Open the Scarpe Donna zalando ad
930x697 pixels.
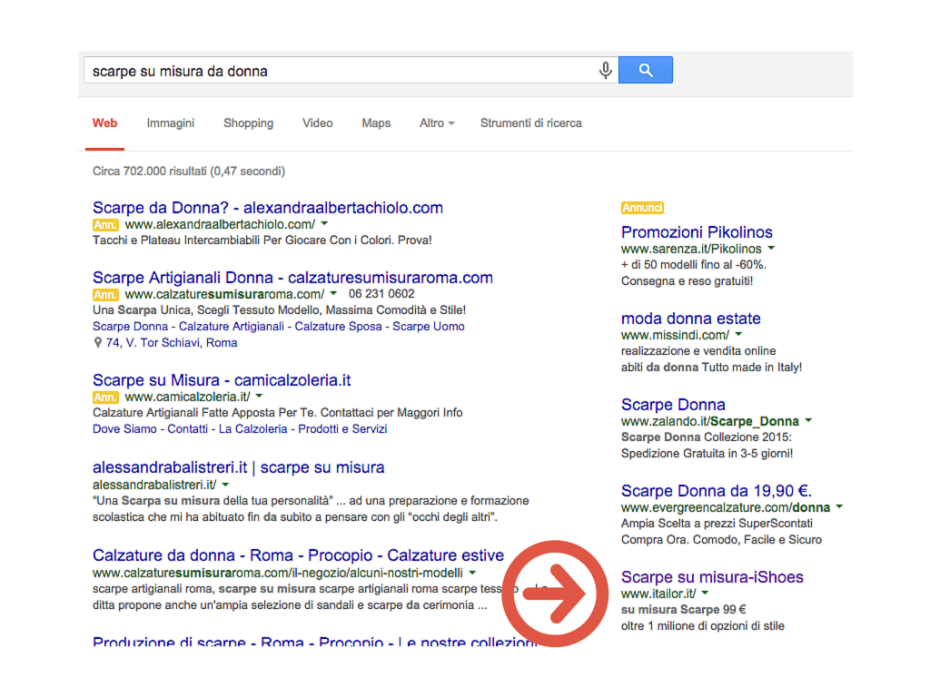tap(673, 404)
